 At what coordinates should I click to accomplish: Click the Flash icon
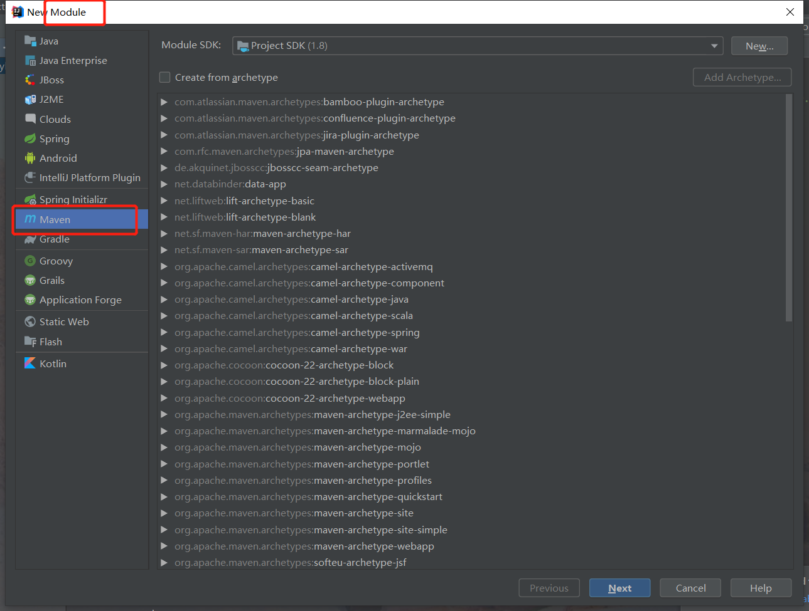[x=30, y=342]
